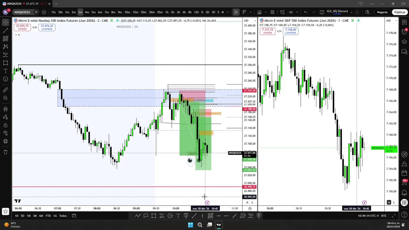
Task: Select the 1D date range
Action: point(17,216)
